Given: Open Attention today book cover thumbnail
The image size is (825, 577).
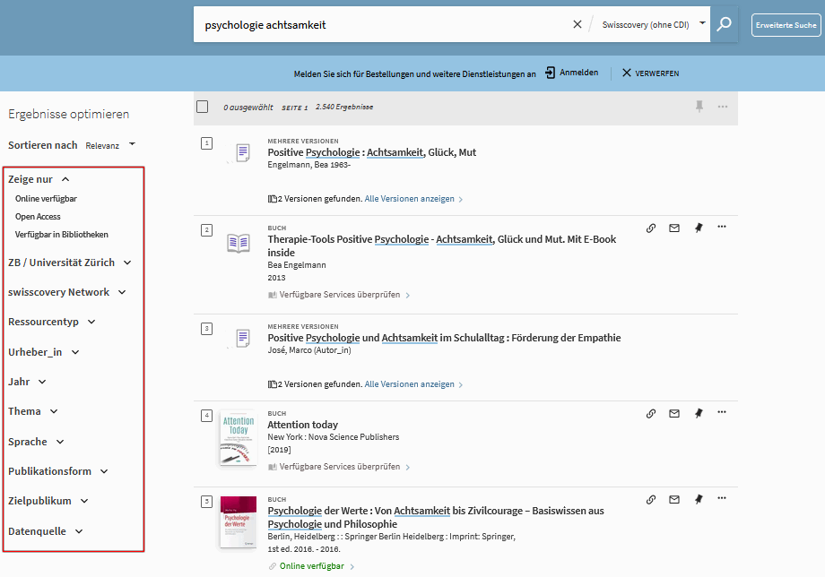Looking at the screenshot, I should click(238, 436).
